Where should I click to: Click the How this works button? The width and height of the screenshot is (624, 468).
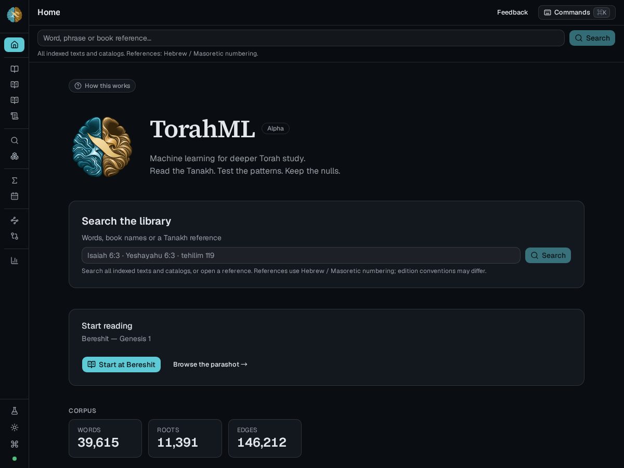coord(102,86)
